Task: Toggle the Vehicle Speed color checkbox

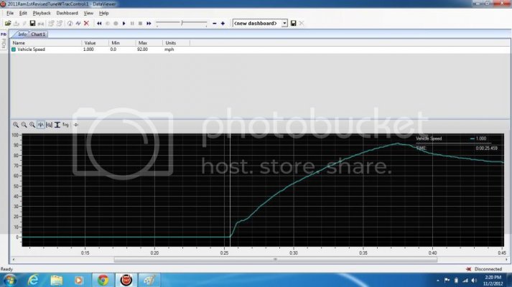Action: 14,50
